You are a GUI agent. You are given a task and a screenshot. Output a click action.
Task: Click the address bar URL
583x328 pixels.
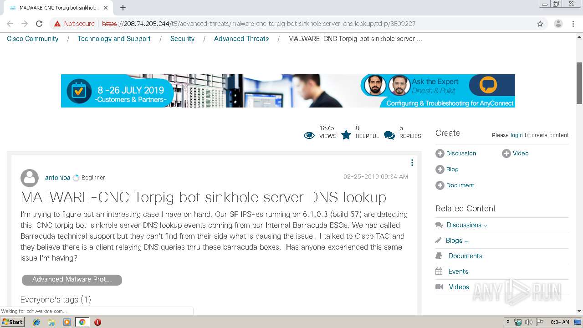[x=259, y=24]
